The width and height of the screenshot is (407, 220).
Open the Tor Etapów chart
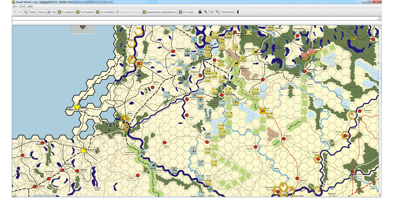tap(66, 12)
